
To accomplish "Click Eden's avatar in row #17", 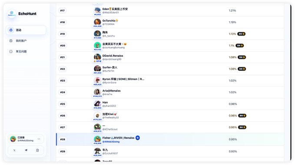I will point(97,10).
